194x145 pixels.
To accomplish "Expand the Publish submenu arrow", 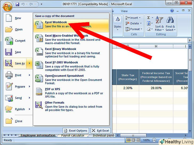I will coord(29,109).
